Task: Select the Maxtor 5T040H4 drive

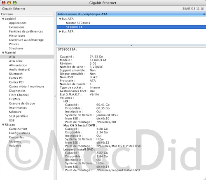Action: point(78,23)
